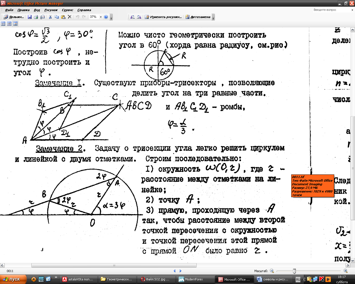This screenshot has width=355, height=284.
Task: Click the Paste clipboard icon
Action: [x=63, y=17]
